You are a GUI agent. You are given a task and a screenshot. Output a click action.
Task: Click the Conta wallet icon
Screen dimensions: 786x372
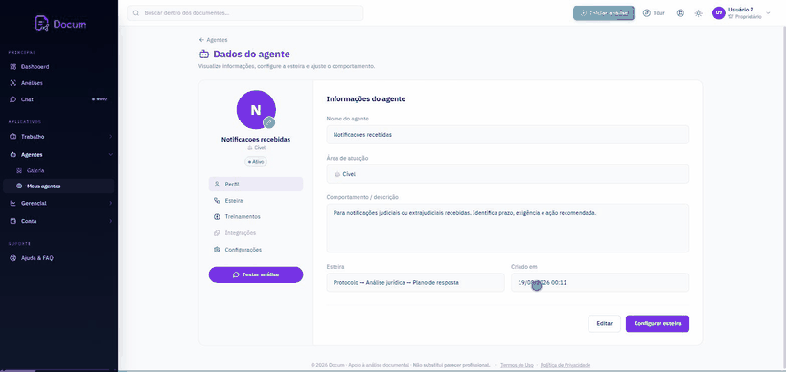[x=13, y=221]
